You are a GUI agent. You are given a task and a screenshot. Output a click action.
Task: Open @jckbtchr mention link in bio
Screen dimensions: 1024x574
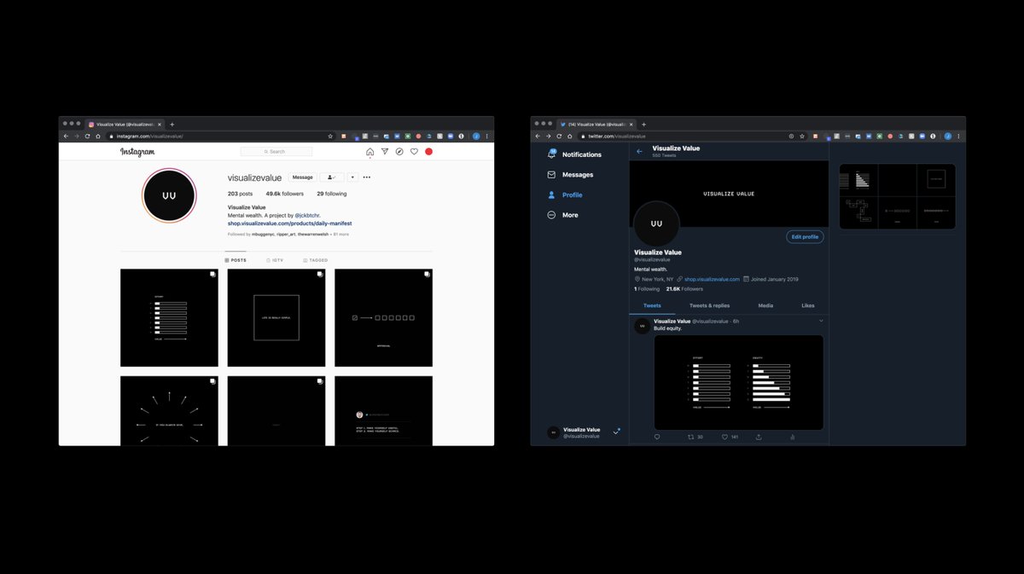pyautogui.click(x=307, y=216)
